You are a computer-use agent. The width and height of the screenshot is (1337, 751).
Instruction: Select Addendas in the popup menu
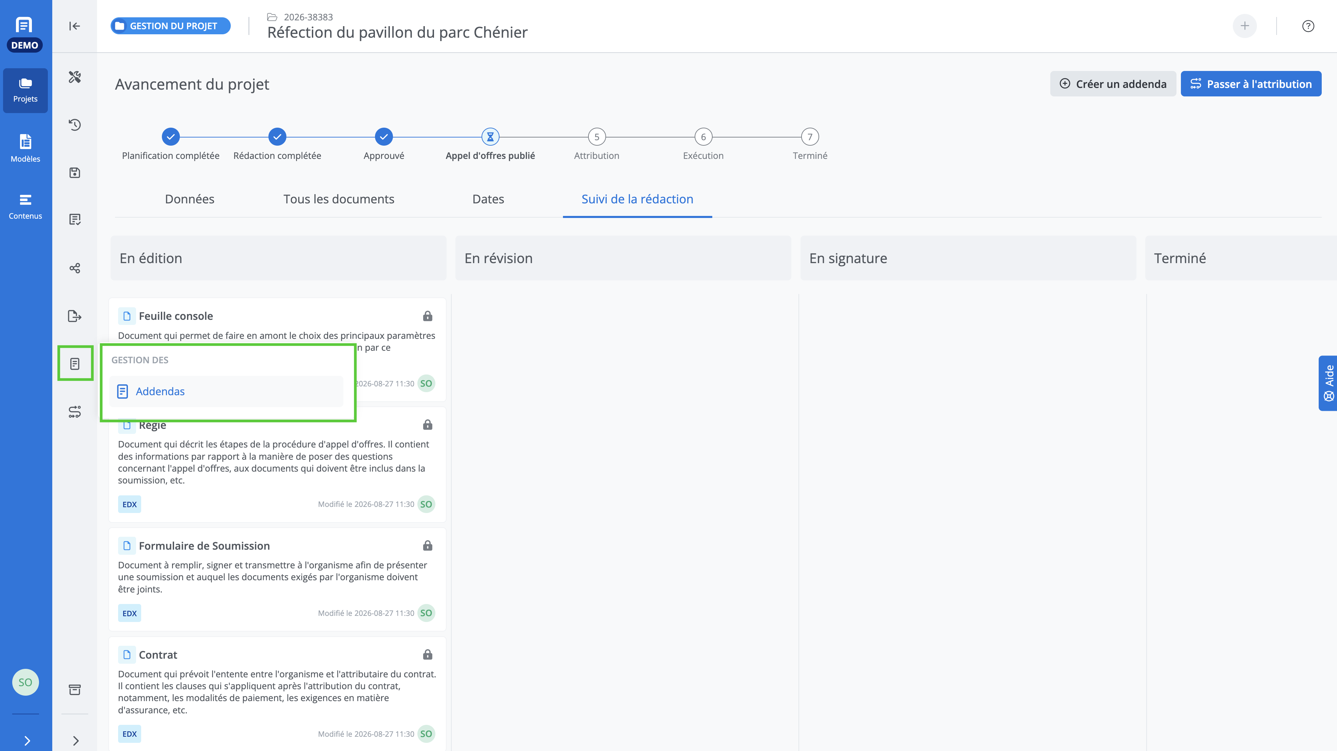pyautogui.click(x=226, y=391)
